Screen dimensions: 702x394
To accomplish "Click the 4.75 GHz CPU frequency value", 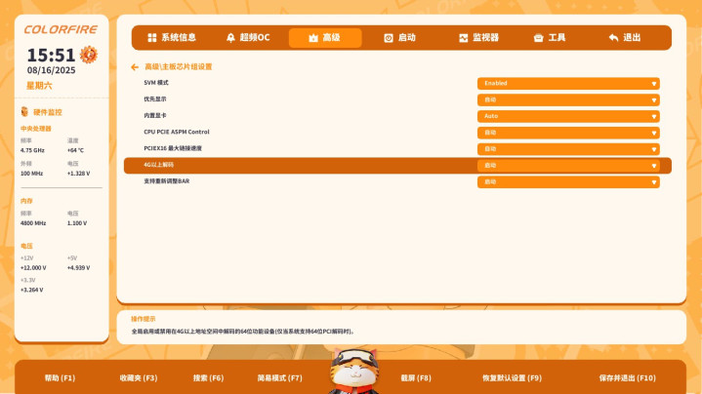I will pyautogui.click(x=32, y=151).
